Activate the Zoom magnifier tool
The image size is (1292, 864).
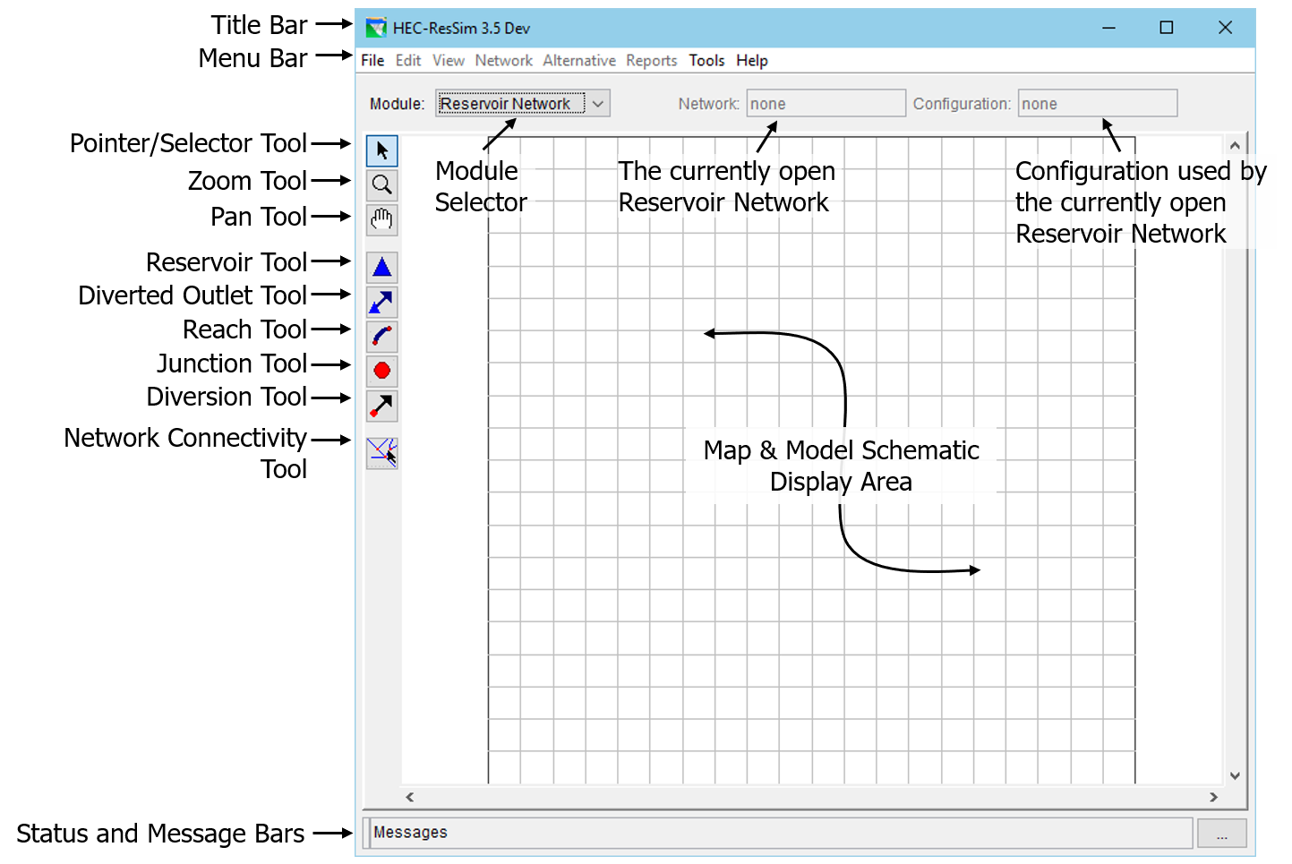click(x=381, y=185)
